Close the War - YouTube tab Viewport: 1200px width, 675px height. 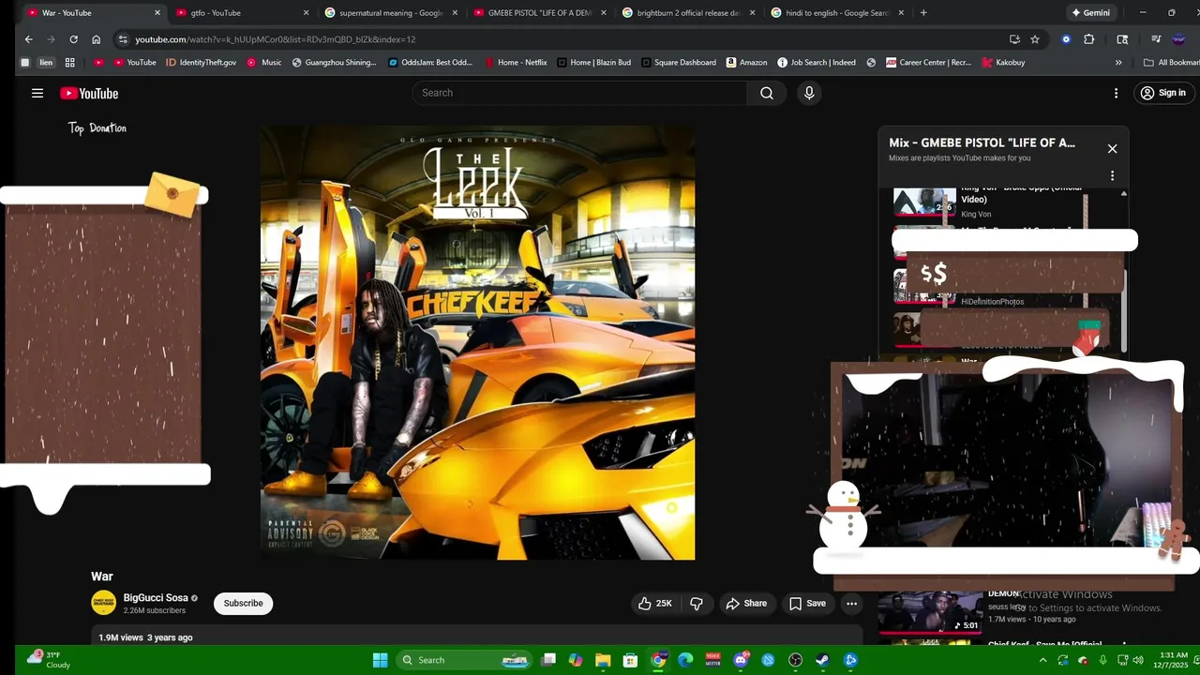(157, 13)
